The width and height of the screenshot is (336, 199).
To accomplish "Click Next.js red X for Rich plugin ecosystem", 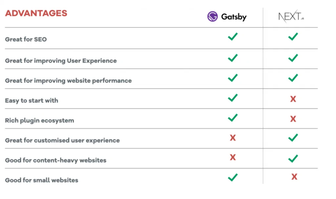I will pos(293,119).
